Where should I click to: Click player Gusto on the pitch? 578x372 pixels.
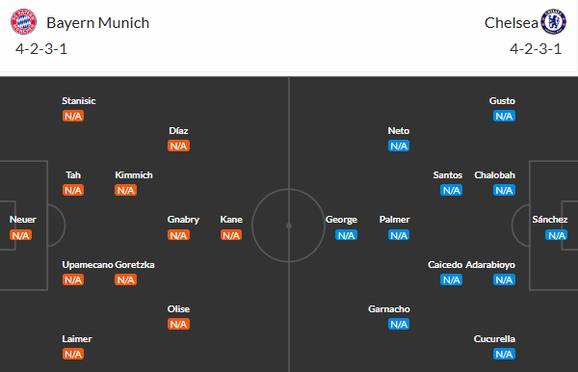pyautogui.click(x=502, y=100)
